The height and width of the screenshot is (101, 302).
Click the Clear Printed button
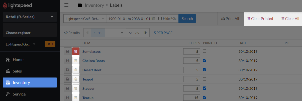pos(260,18)
